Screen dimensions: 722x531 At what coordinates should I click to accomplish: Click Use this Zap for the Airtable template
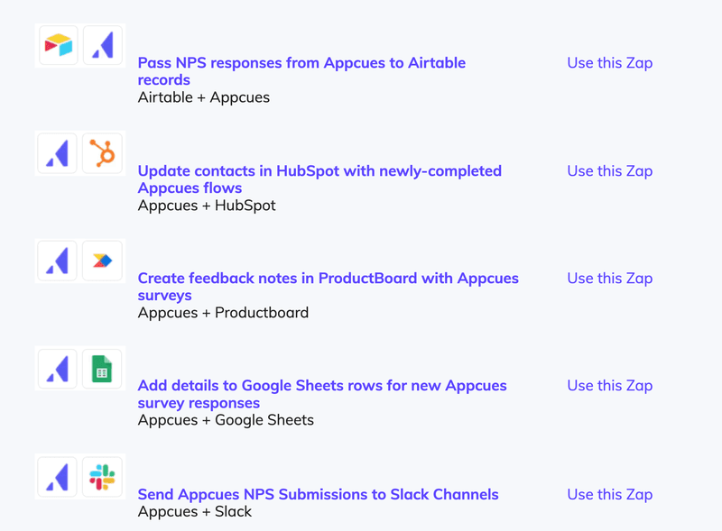[x=609, y=63]
